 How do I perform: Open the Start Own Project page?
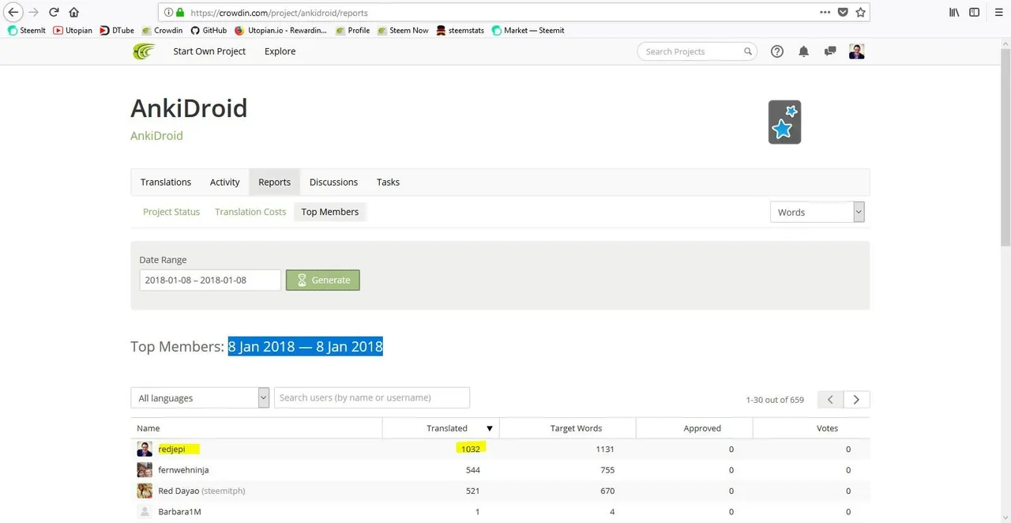(x=209, y=51)
